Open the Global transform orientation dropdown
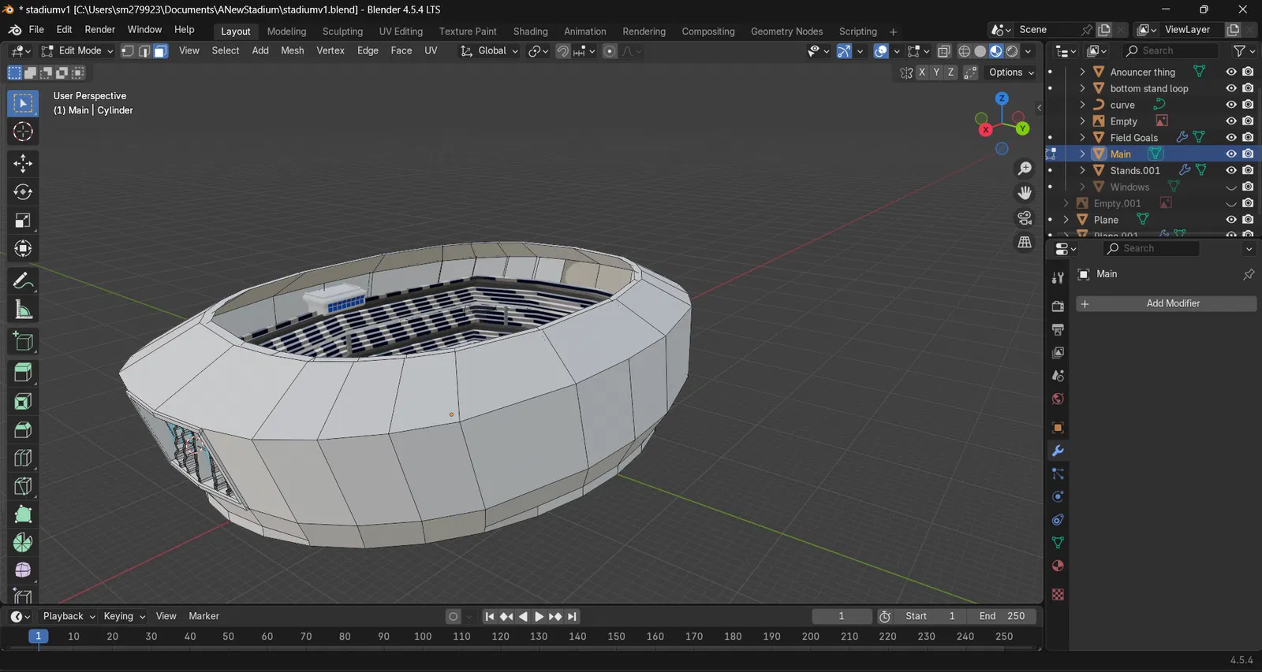Image resolution: width=1262 pixels, height=672 pixels. (490, 51)
